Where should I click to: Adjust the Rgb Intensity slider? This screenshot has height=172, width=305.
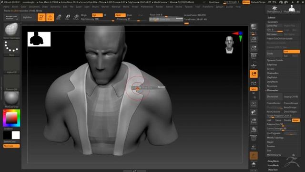coord(97,19)
